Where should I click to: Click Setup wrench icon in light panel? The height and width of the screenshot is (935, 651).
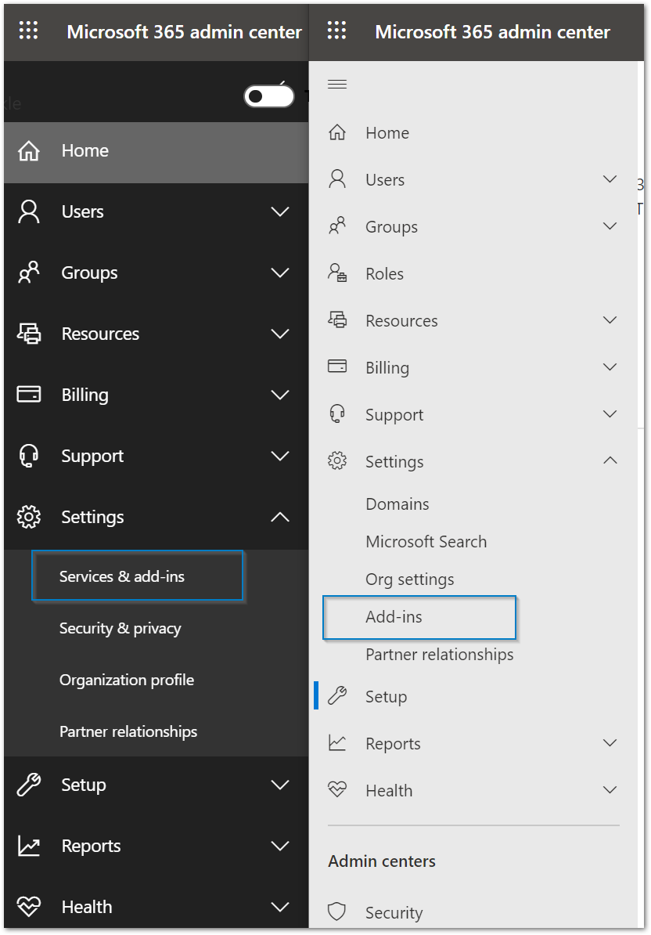pyautogui.click(x=337, y=696)
